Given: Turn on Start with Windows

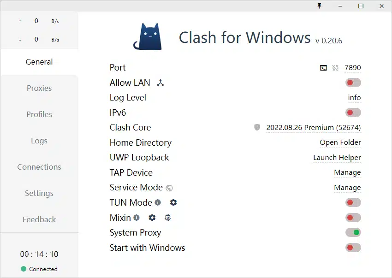Looking at the screenshot, I should click(x=353, y=248).
